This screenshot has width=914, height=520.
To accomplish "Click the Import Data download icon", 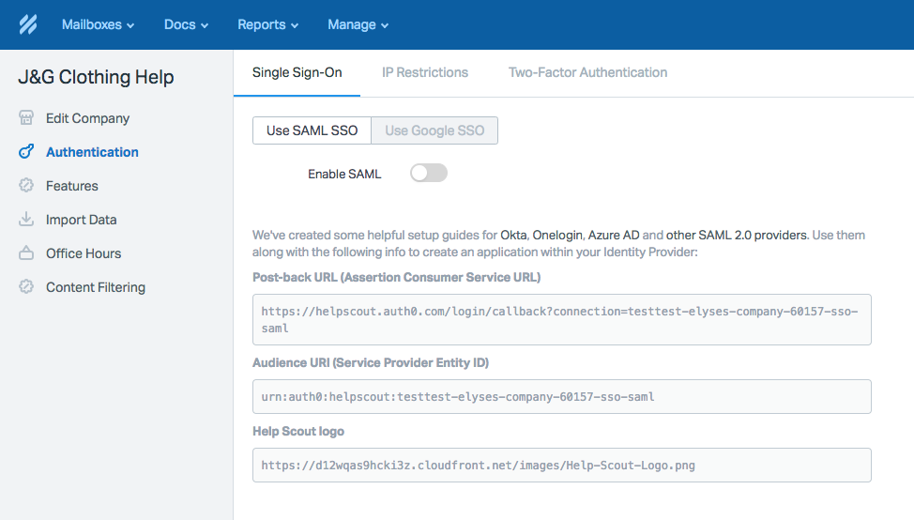I will pos(26,220).
